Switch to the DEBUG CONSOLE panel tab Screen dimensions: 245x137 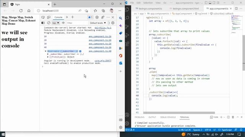(x=168, y=117)
